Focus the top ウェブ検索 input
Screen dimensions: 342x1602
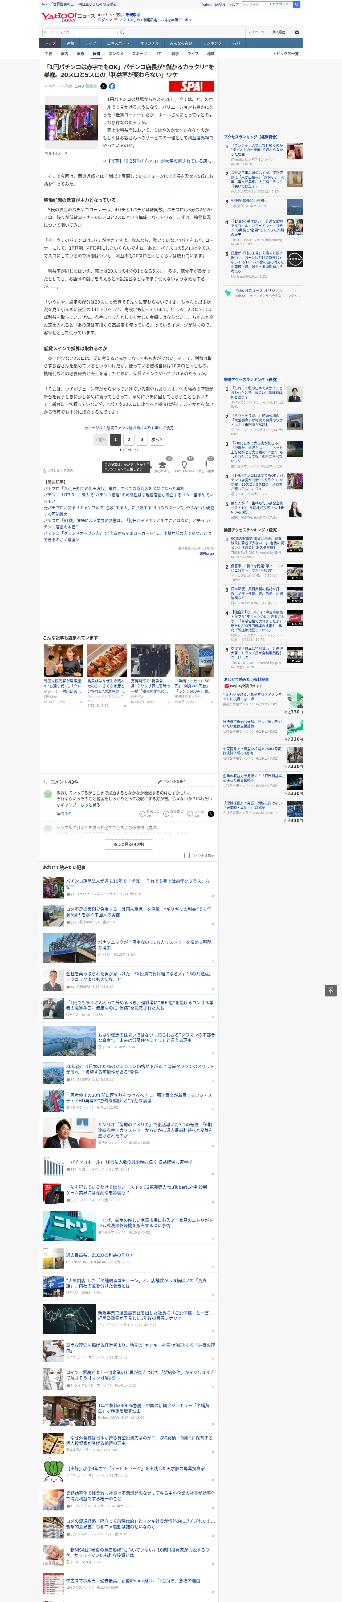pos(254,4)
